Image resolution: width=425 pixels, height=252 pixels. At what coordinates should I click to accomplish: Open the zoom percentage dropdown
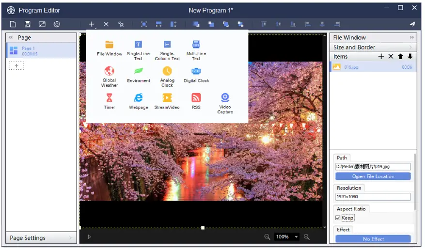click(296, 237)
